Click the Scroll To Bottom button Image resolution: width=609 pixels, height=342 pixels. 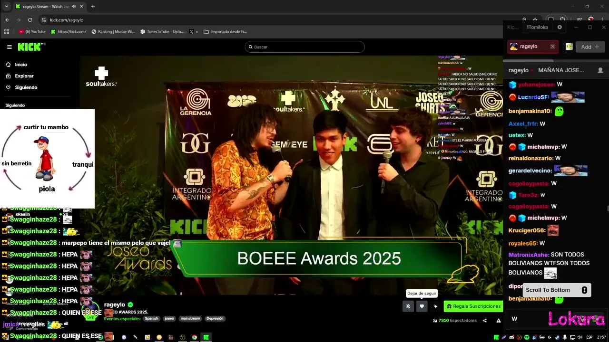[x=557, y=290]
